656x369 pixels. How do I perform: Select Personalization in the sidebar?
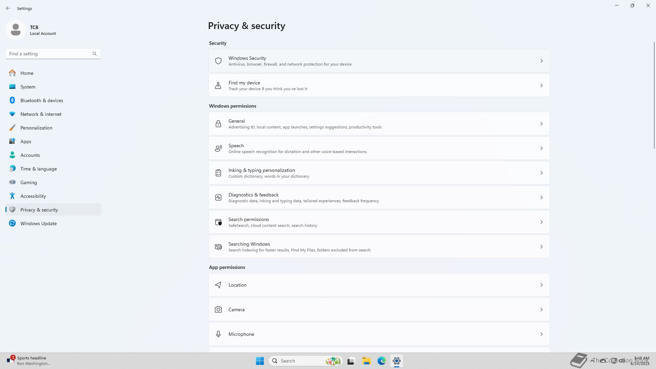36,128
